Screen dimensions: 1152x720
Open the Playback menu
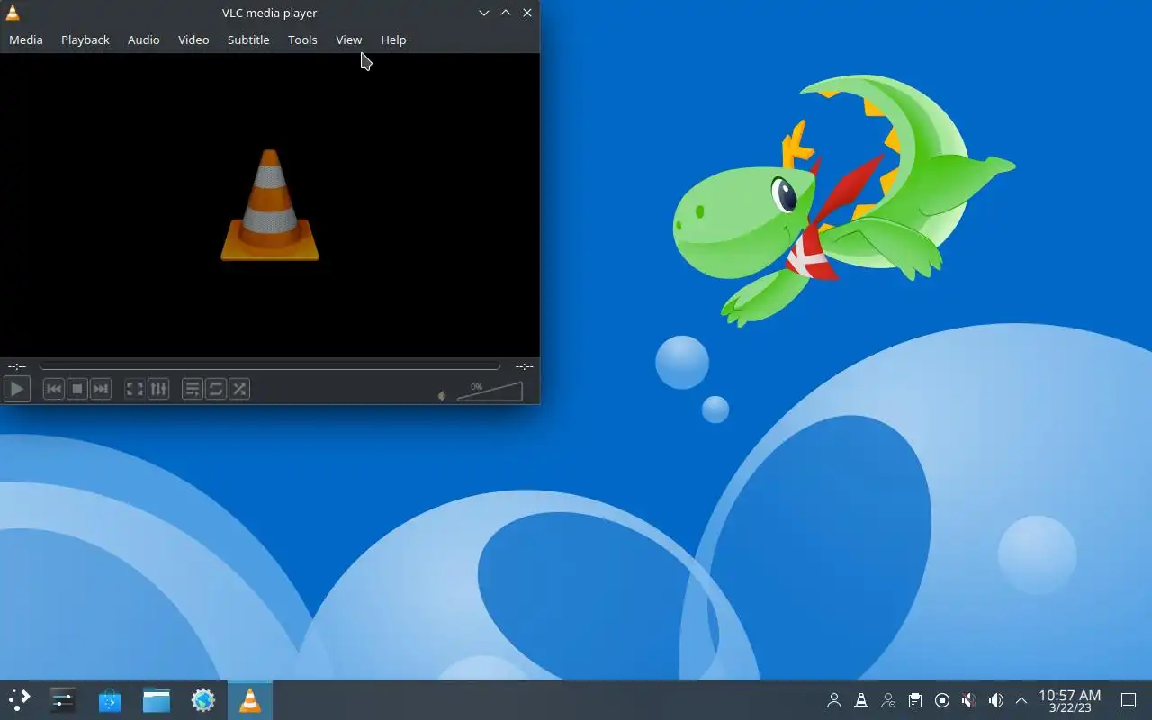tap(85, 40)
